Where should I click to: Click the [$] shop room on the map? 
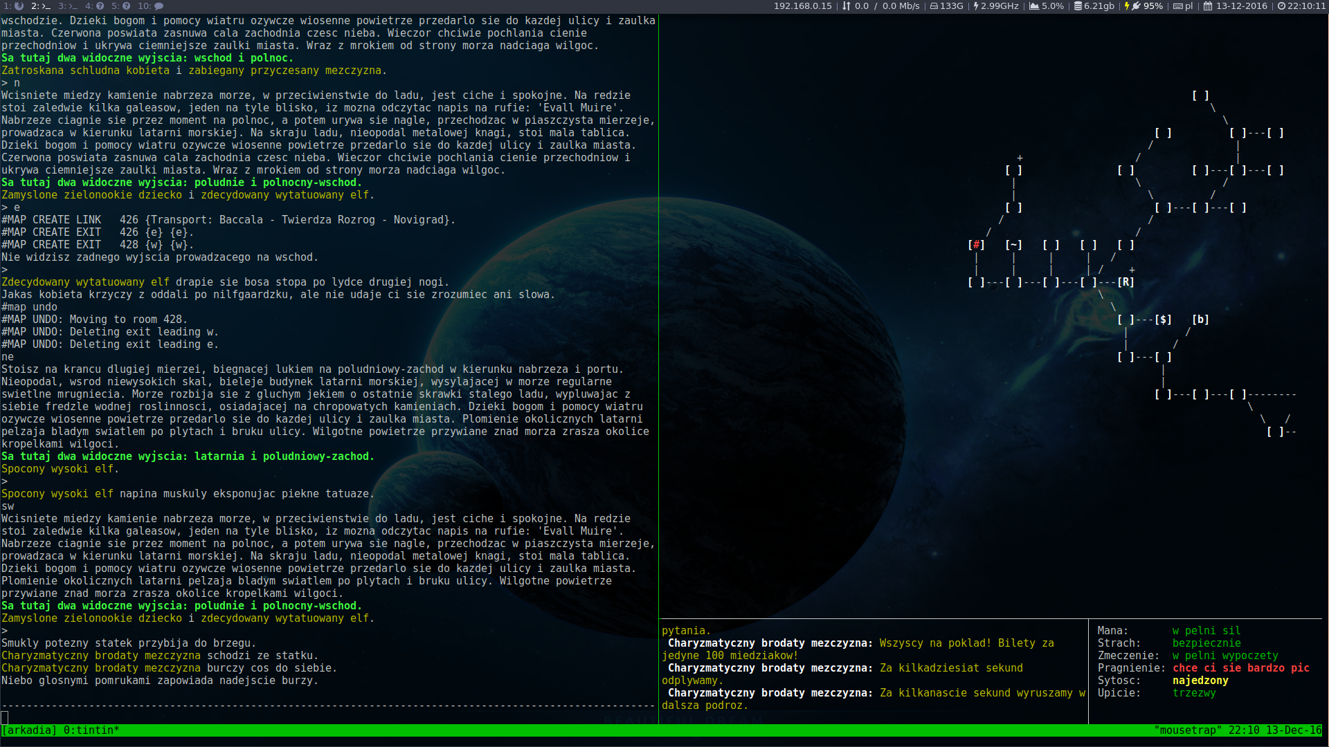(x=1163, y=320)
